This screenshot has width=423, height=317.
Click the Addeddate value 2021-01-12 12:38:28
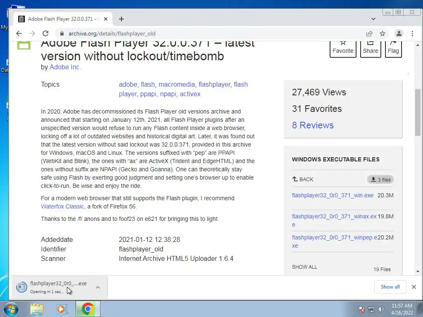coord(150,240)
